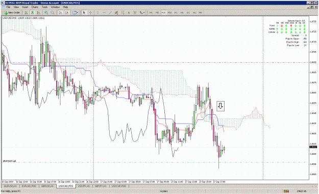Image resolution: width=319 pixels, height=194 pixels.
Task: Switch timeframe to MN
Action: point(201,13)
